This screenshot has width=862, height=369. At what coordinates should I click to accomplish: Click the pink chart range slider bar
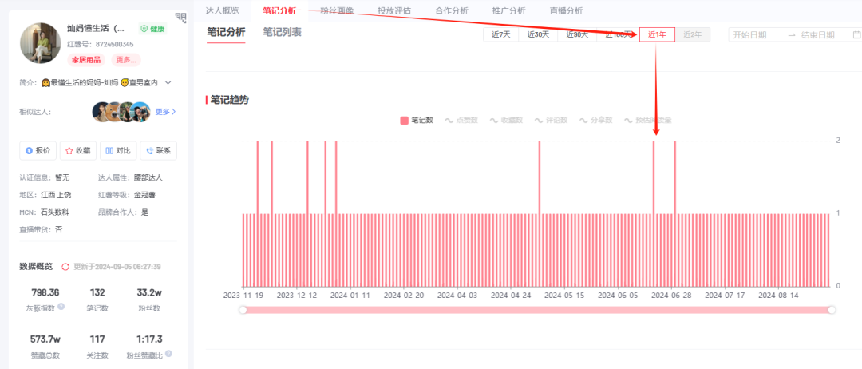click(537, 310)
